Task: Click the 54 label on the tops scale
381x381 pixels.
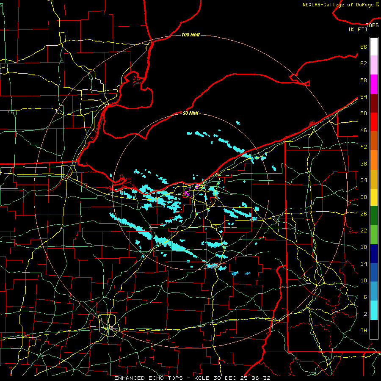Action: click(x=364, y=97)
